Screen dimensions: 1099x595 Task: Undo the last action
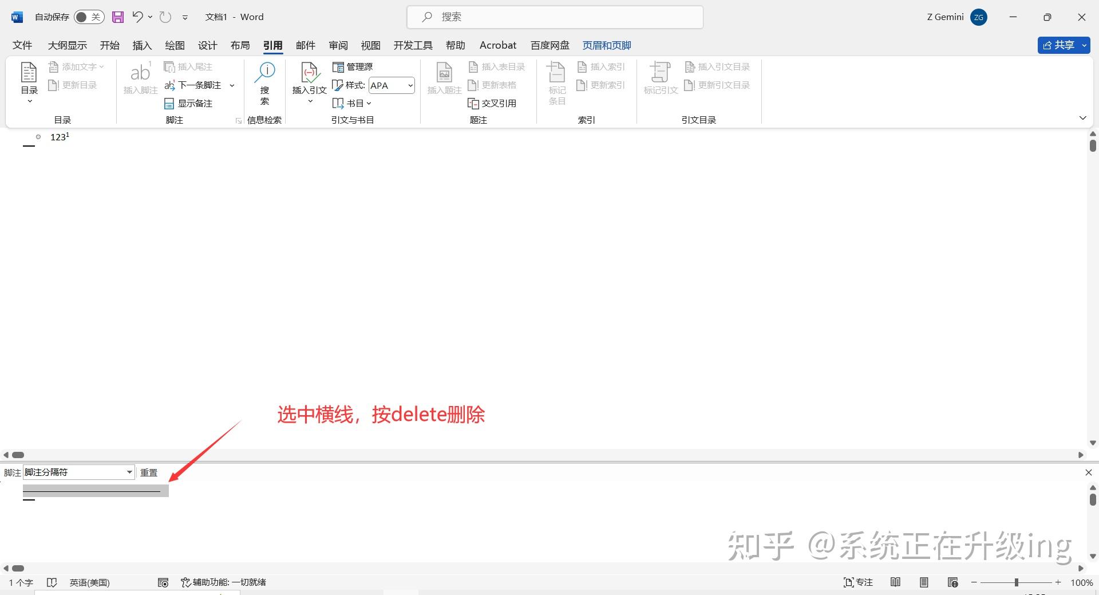tap(137, 17)
